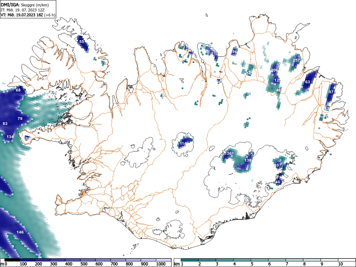The width and height of the screenshot is (356, 267).
Task: Click the metre legend swatch between 100 and 200
Action: (27, 260)
